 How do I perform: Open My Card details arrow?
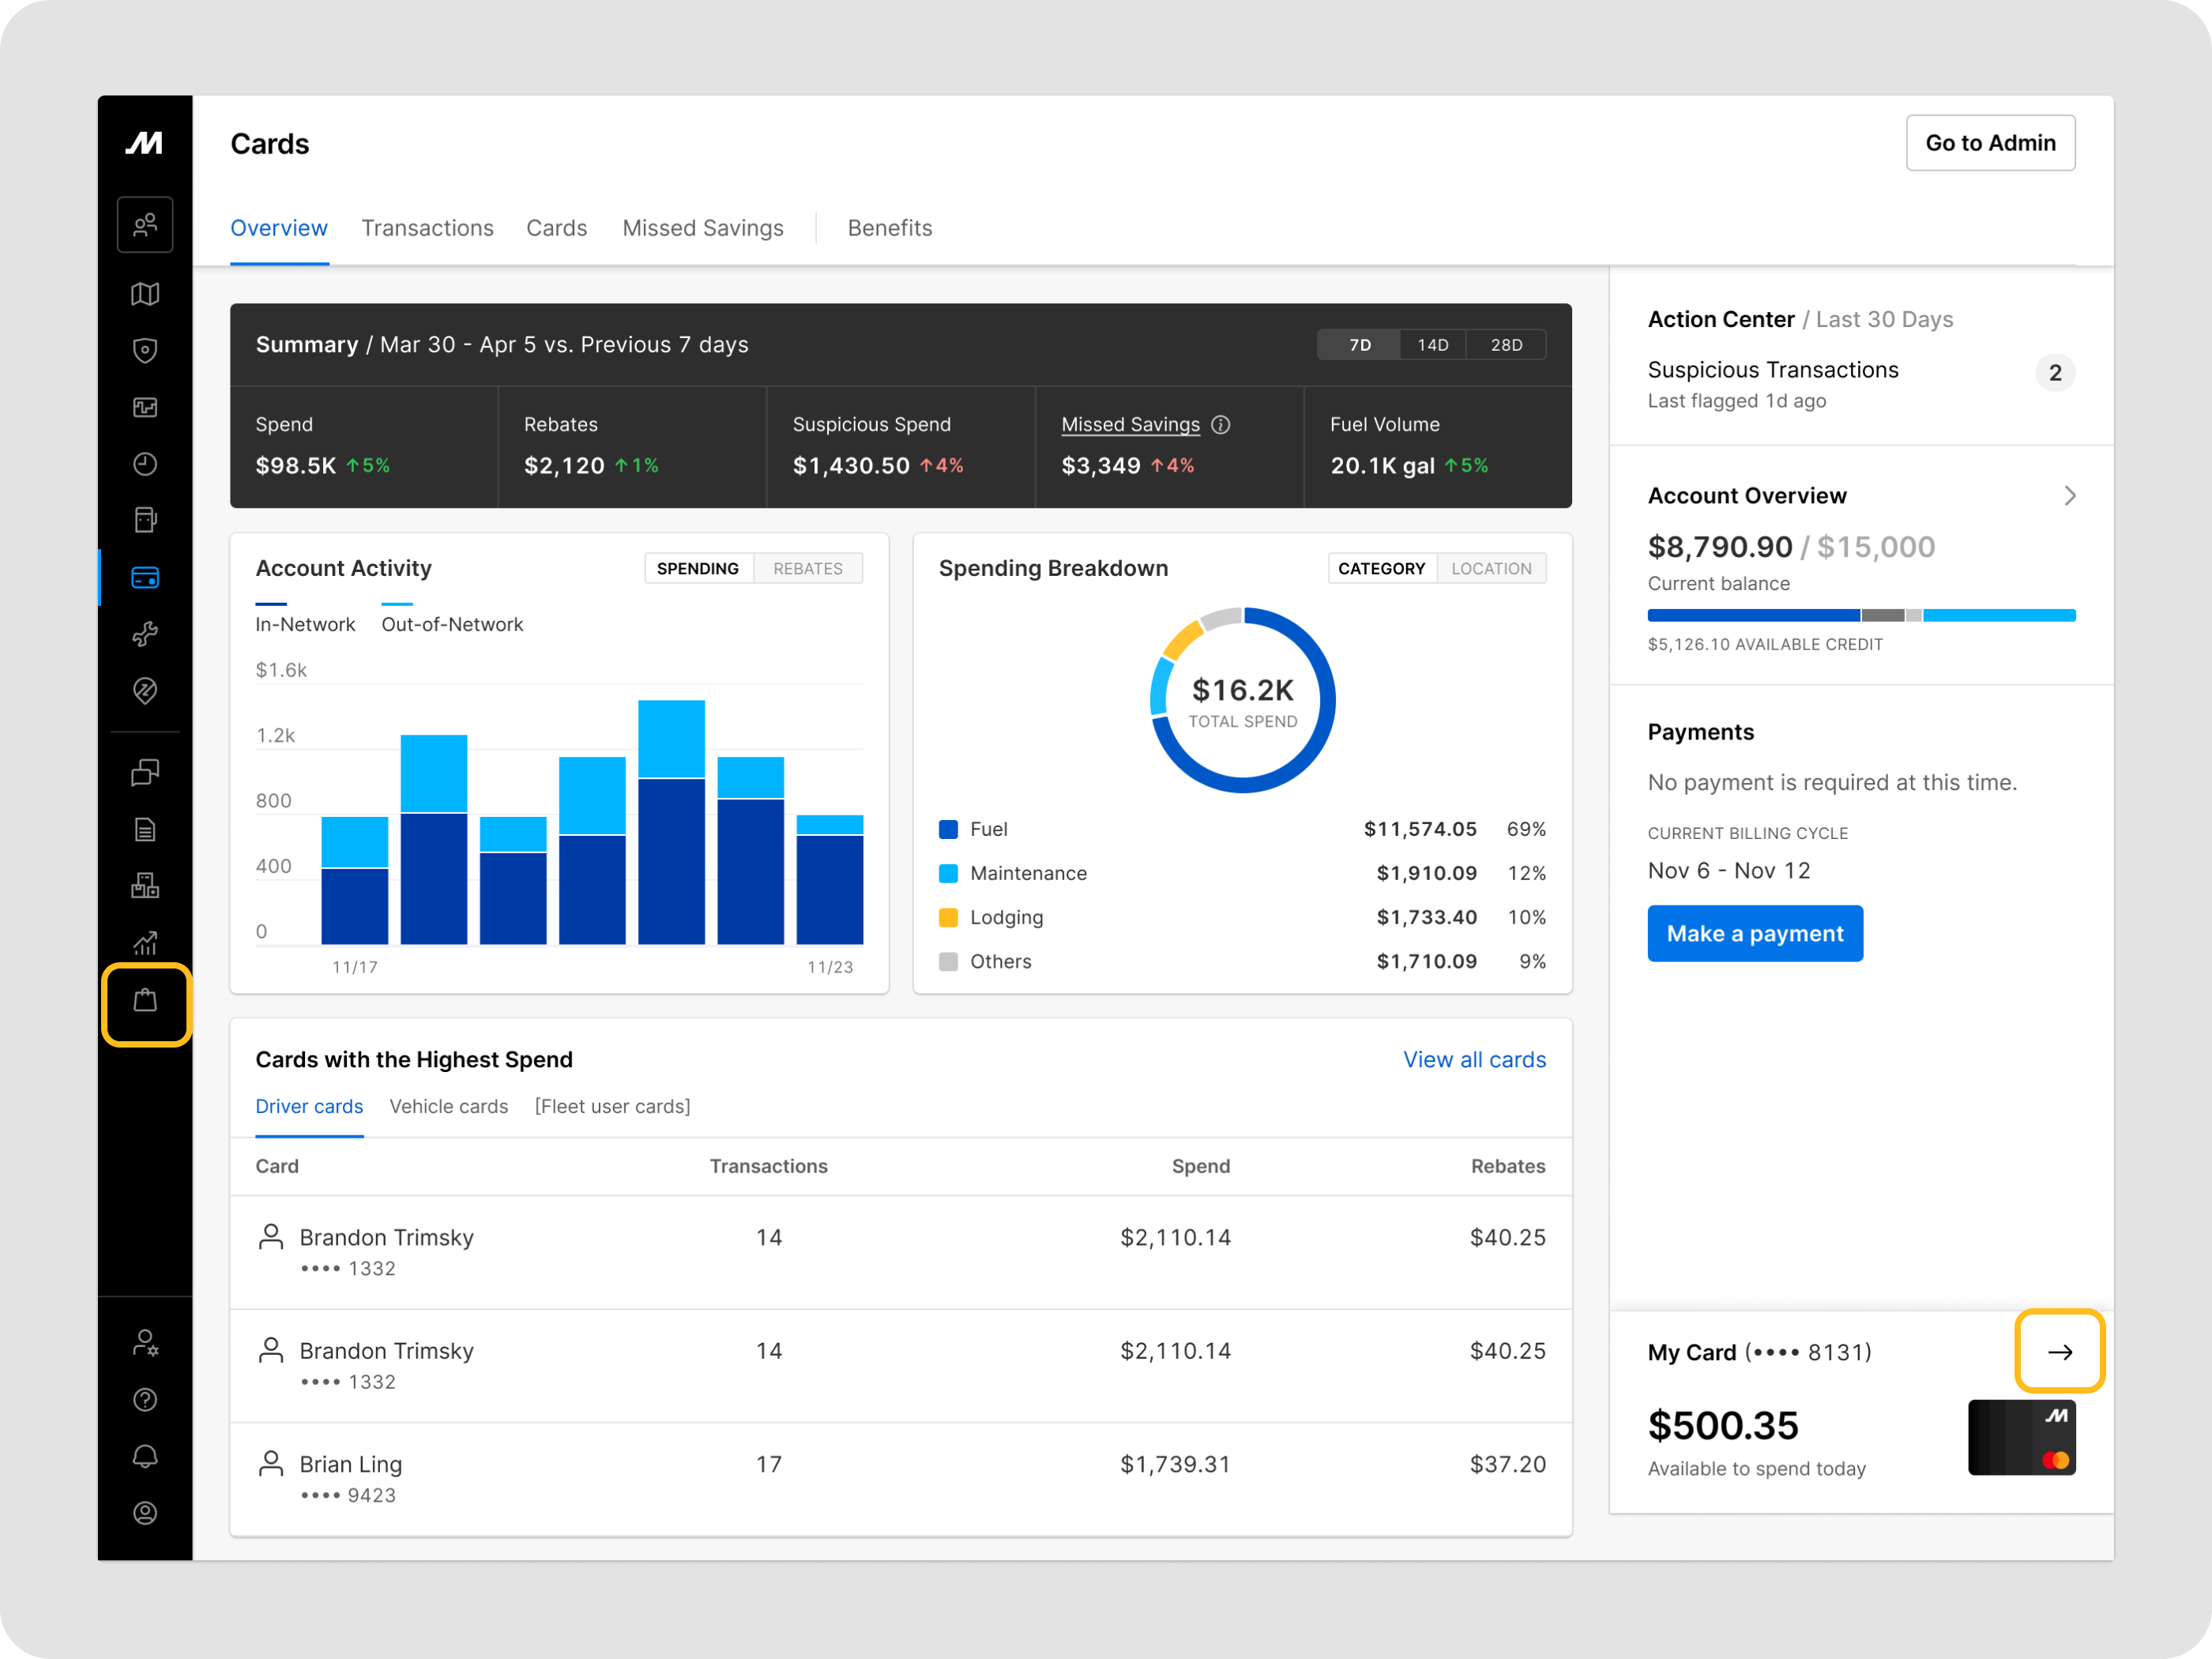pos(2059,1352)
